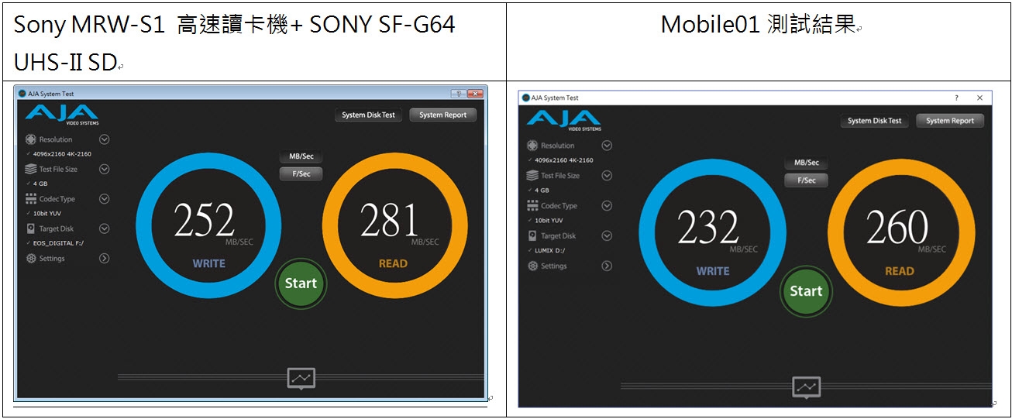
Task: Open System Disk Test in left window
Action: pos(368,115)
